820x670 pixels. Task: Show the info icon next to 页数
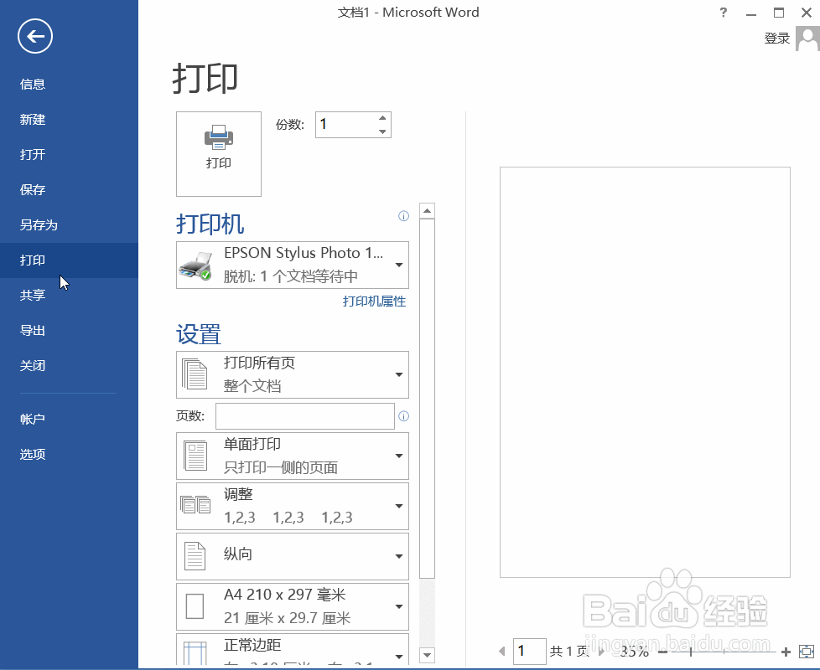(x=404, y=416)
